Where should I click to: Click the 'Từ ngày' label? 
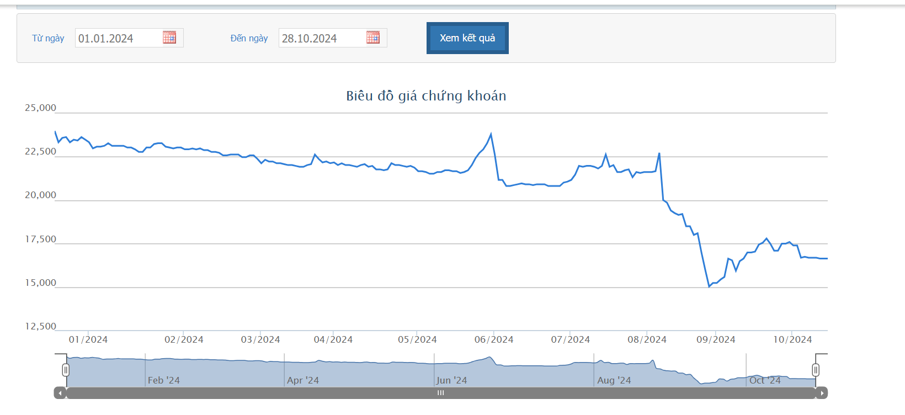point(48,38)
